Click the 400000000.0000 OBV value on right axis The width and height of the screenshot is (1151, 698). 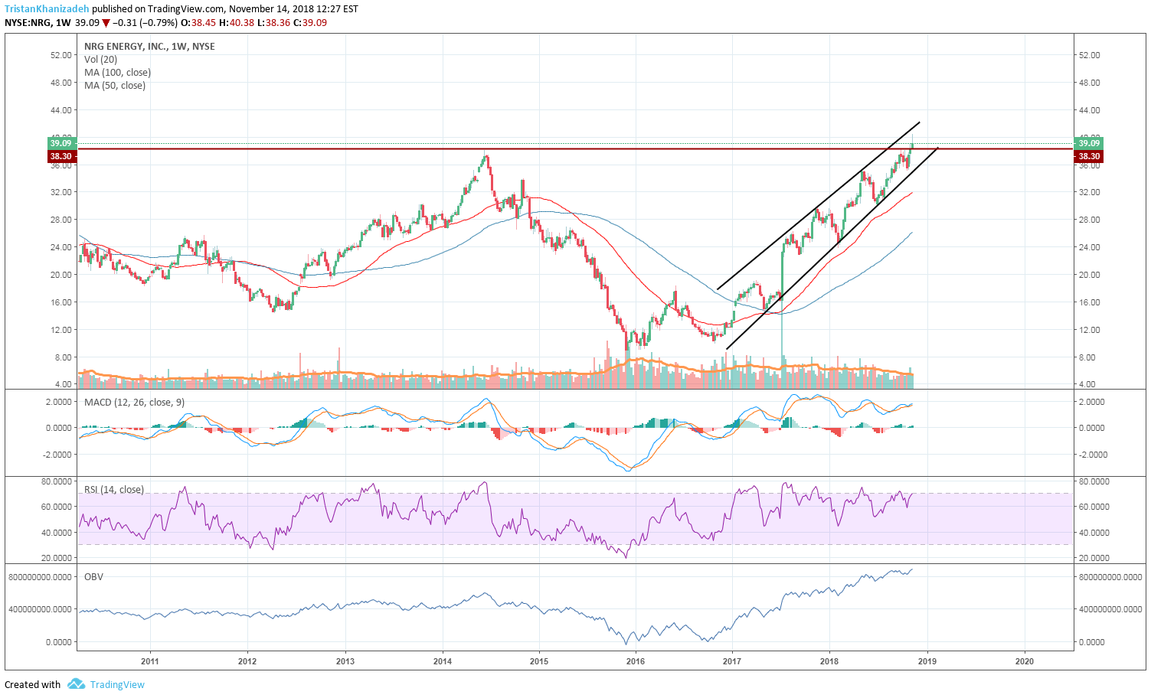click(1110, 609)
